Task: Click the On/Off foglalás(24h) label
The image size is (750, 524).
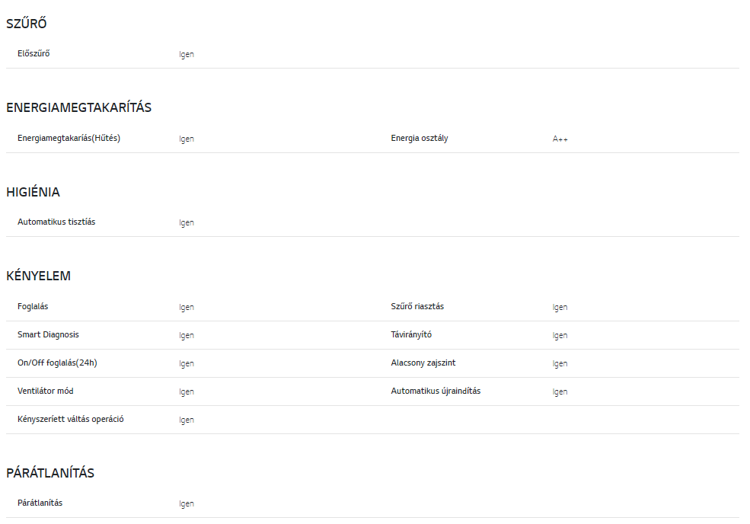Action: tap(57, 363)
